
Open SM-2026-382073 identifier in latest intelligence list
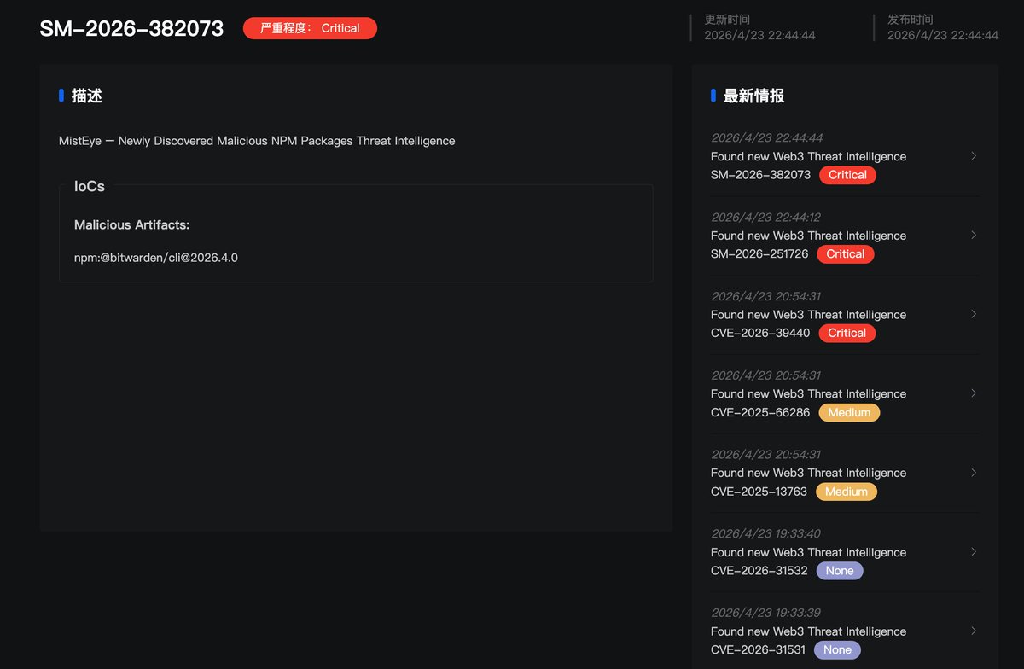coord(761,175)
